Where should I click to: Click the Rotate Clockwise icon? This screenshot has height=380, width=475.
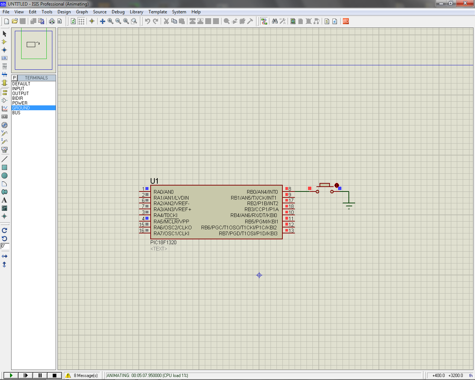(4, 230)
